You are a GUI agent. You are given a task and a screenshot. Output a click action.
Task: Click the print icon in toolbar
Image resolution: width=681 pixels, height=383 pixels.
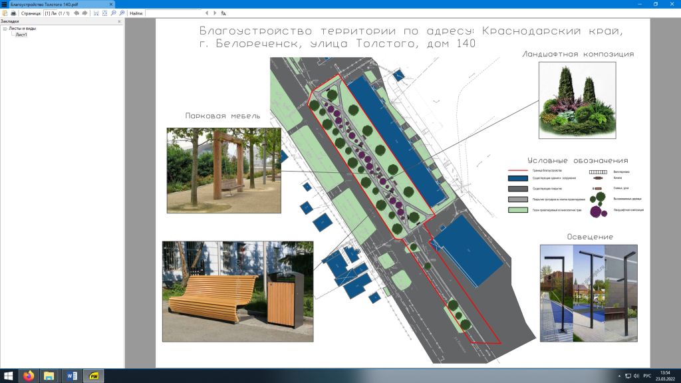point(13,13)
